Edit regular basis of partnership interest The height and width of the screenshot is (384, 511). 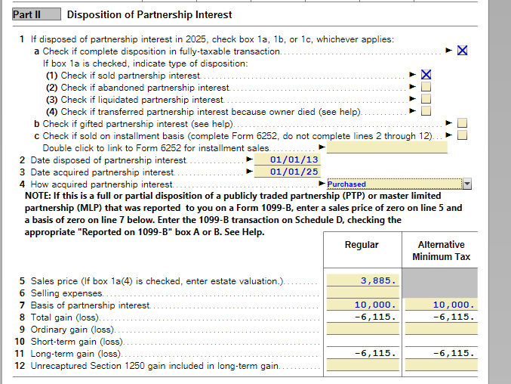click(x=362, y=305)
